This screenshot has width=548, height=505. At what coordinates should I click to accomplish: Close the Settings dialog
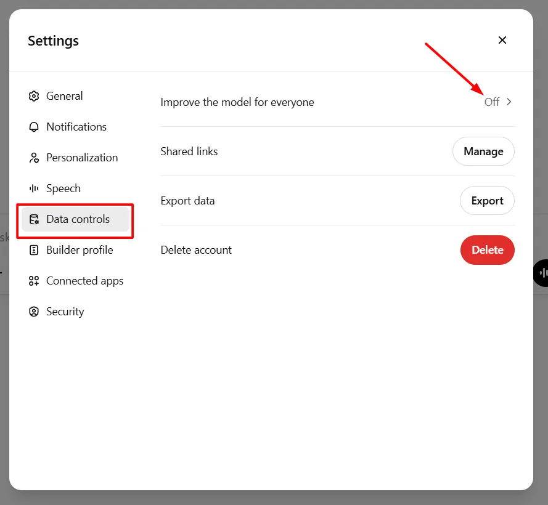(x=502, y=40)
